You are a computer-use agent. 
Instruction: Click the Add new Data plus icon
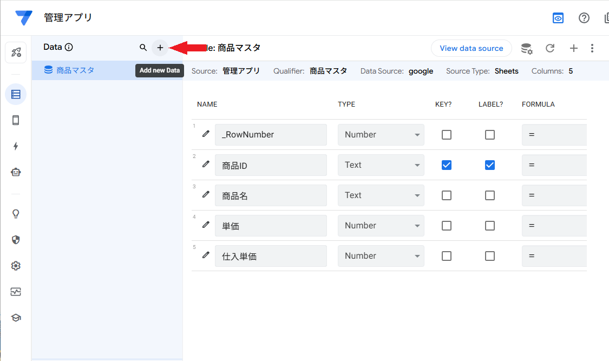(x=160, y=48)
